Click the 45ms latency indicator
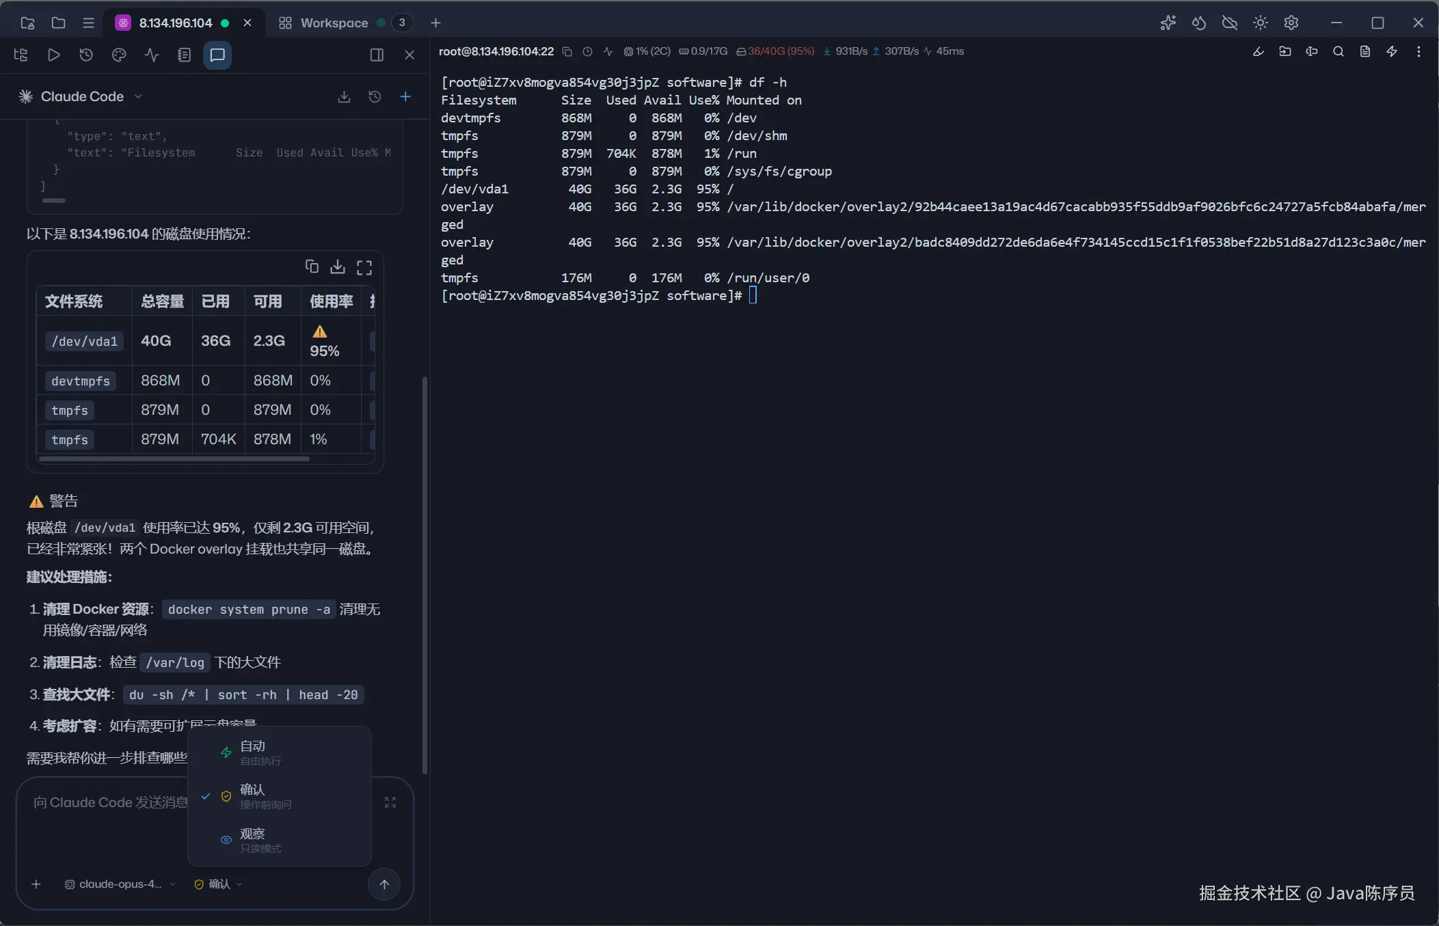 point(943,51)
